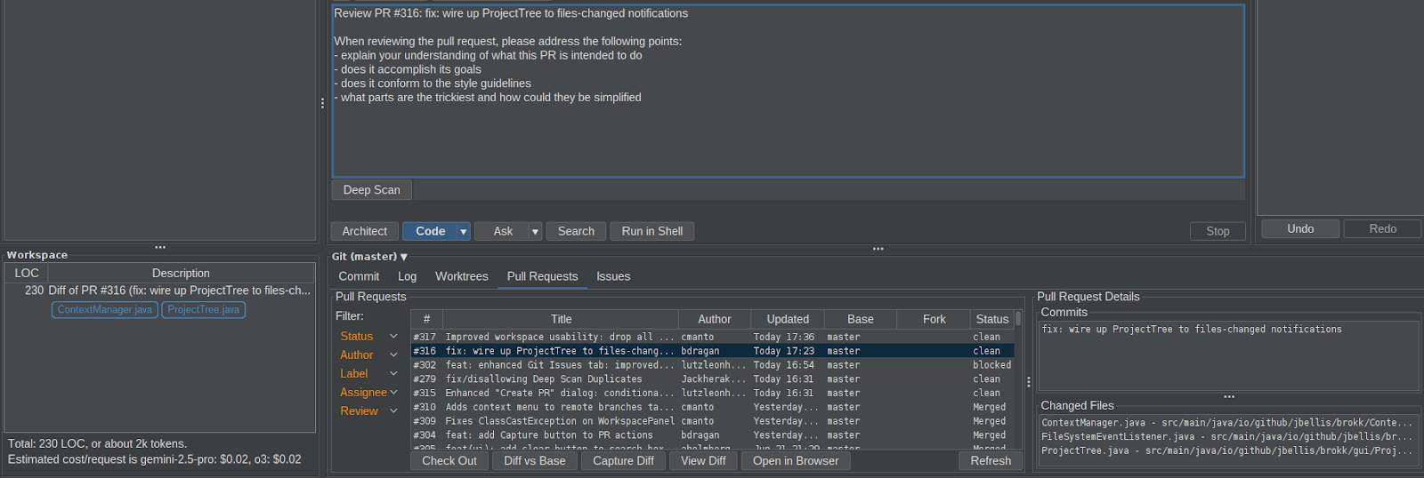Click the ContextManager.java file chip

[105, 310]
